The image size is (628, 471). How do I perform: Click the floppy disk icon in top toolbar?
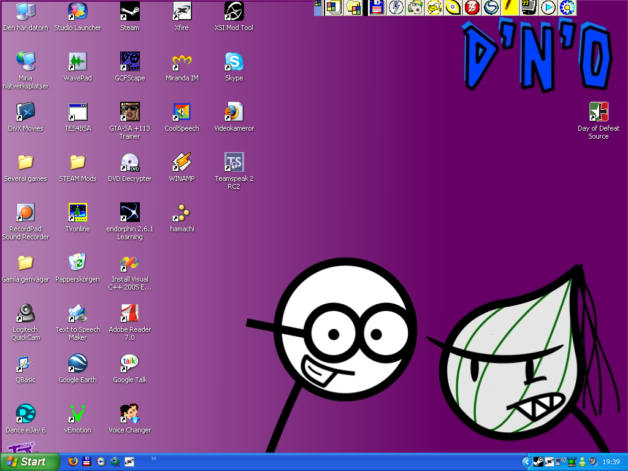pyautogui.click(x=376, y=7)
